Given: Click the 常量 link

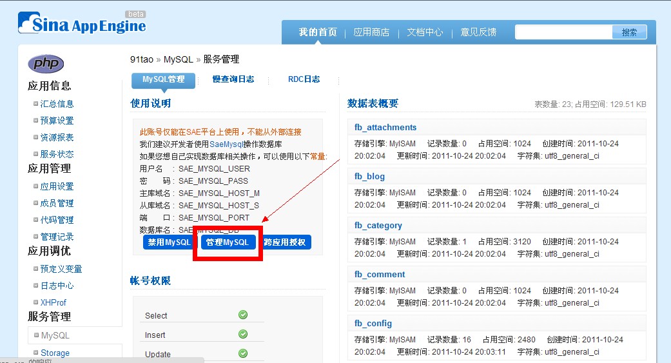Looking at the screenshot, I should tap(318, 156).
